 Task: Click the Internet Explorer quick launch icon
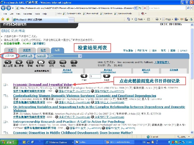[x=29, y=142]
